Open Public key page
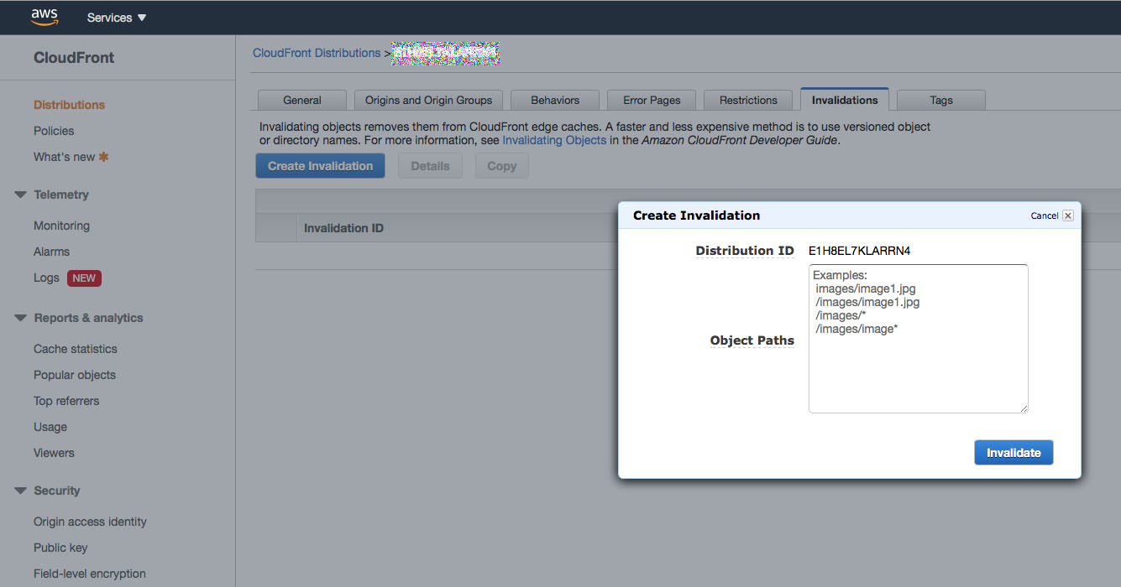The image size is (1121, 587). pyautogui.click(x=60, y=548)
